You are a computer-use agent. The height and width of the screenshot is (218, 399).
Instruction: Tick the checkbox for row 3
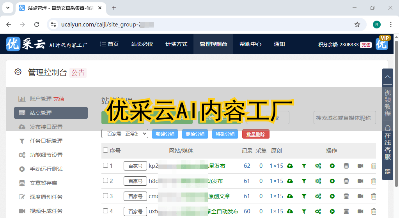point(105,196)
